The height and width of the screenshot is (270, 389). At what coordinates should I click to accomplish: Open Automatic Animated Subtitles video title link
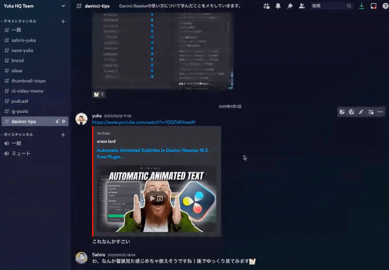click(154, 153)
